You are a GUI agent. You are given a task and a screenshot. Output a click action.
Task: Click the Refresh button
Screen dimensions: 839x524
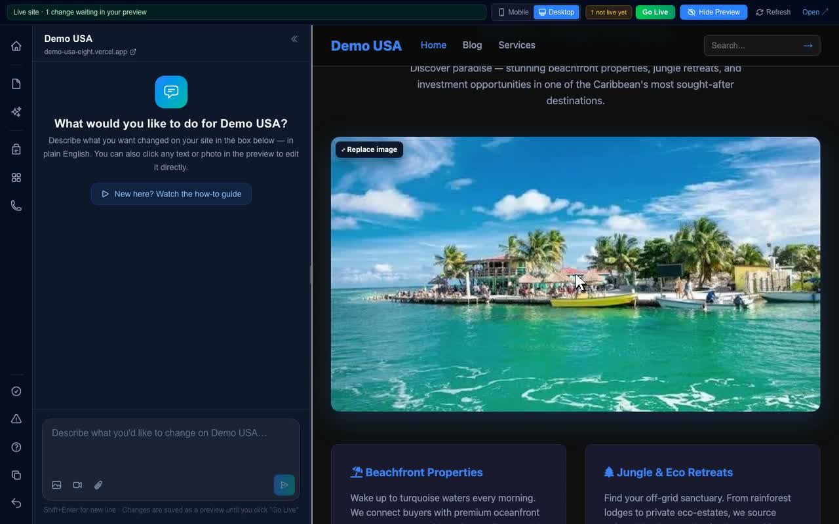click(x=773, y=12)
